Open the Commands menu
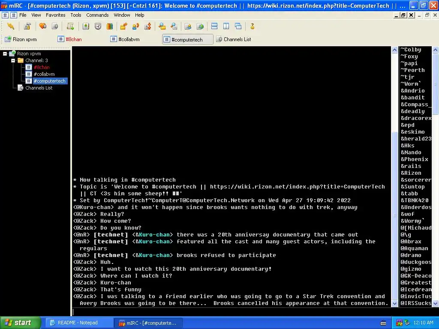The height and width of the screenshot is (329, 439). click(97, 15)
